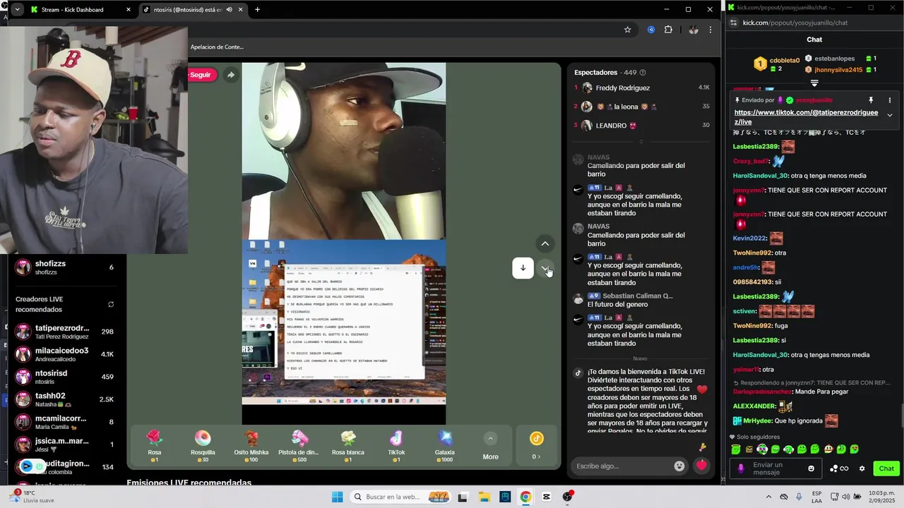Expand the top viewers list chevron
The height and width of the screenshot is (508, 904).
tap(641, 141)
